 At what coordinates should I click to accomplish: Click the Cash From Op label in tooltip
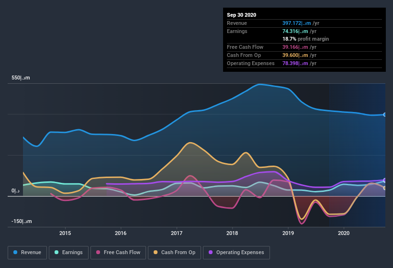[244, 56]
